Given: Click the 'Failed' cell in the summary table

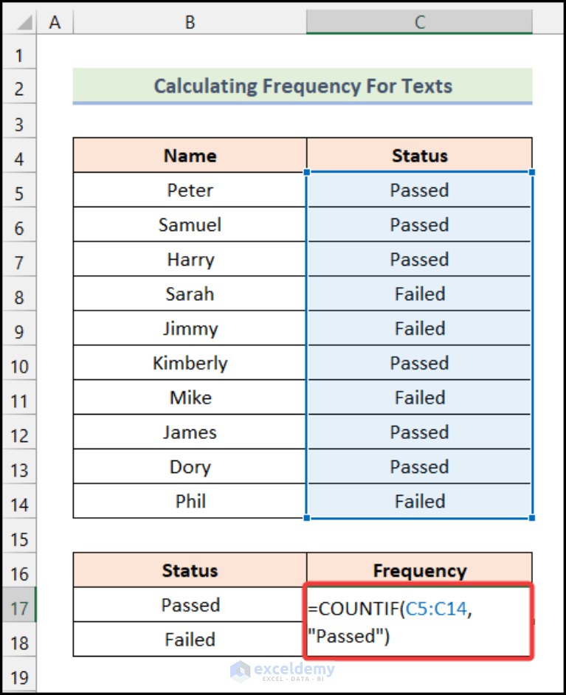Looking at the screenshot, I should click(x=189, y=639).
